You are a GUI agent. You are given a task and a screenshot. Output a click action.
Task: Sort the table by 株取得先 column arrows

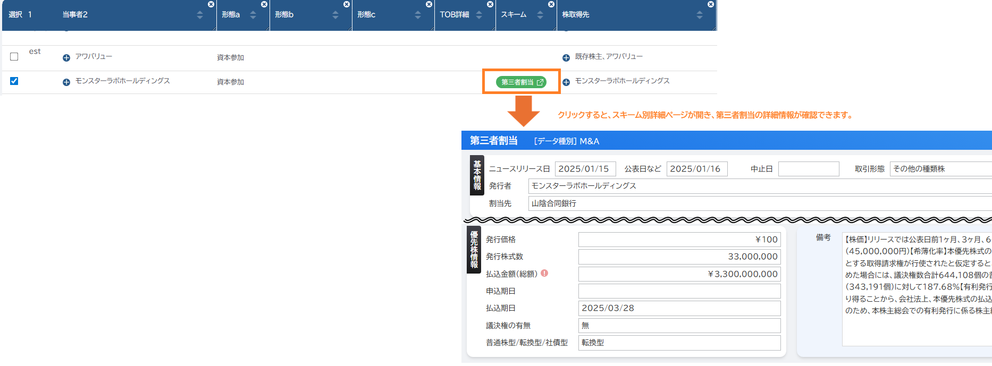pos(700,15)
